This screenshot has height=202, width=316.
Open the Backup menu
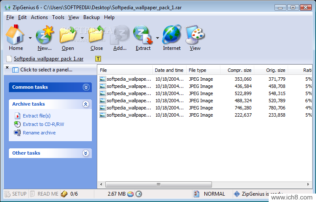pos(91,17)
